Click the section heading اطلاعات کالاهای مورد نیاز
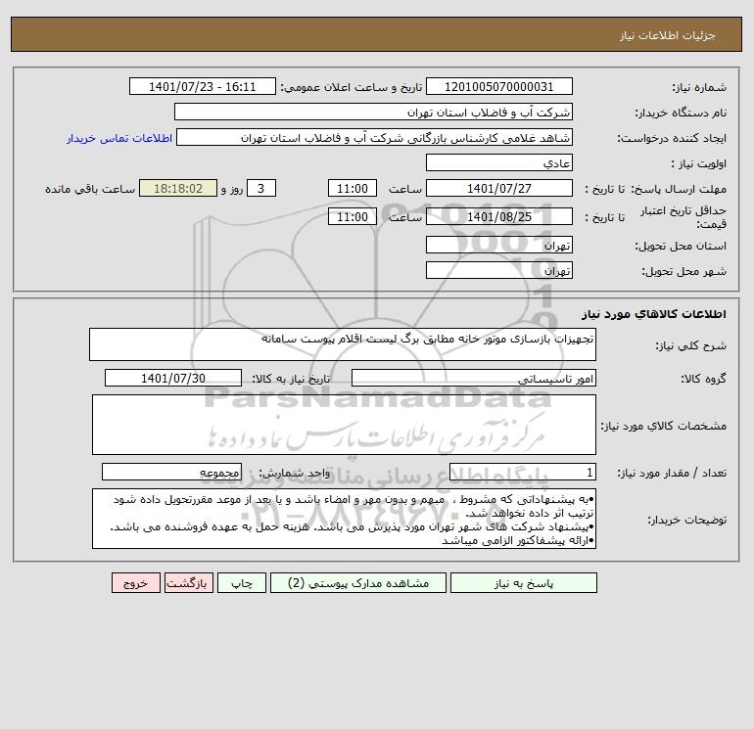Screen dimensions: 754x729 [x=653, y=314]
